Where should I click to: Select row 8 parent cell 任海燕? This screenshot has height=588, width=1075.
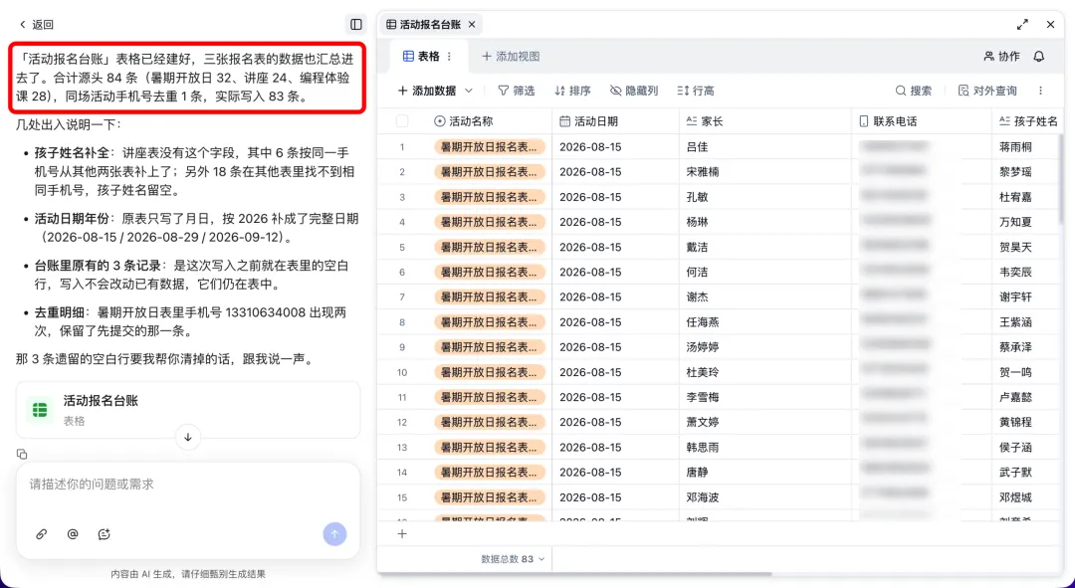click(765, 322)
